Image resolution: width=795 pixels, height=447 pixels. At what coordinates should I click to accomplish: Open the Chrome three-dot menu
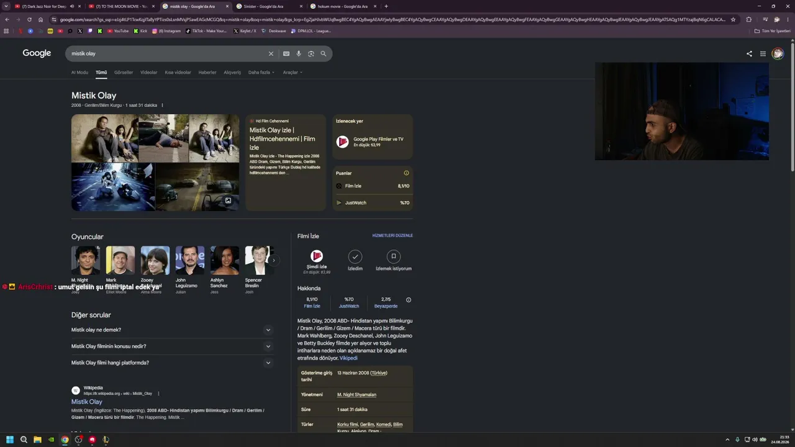[x=787, y=19]
